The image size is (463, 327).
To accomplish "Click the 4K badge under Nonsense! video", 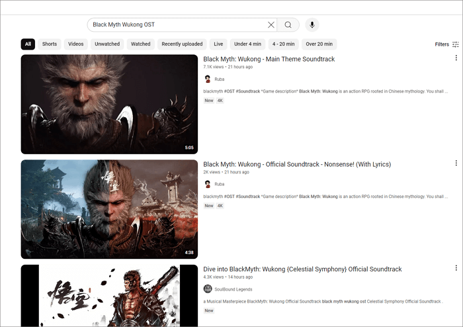I will coord(220,206).
